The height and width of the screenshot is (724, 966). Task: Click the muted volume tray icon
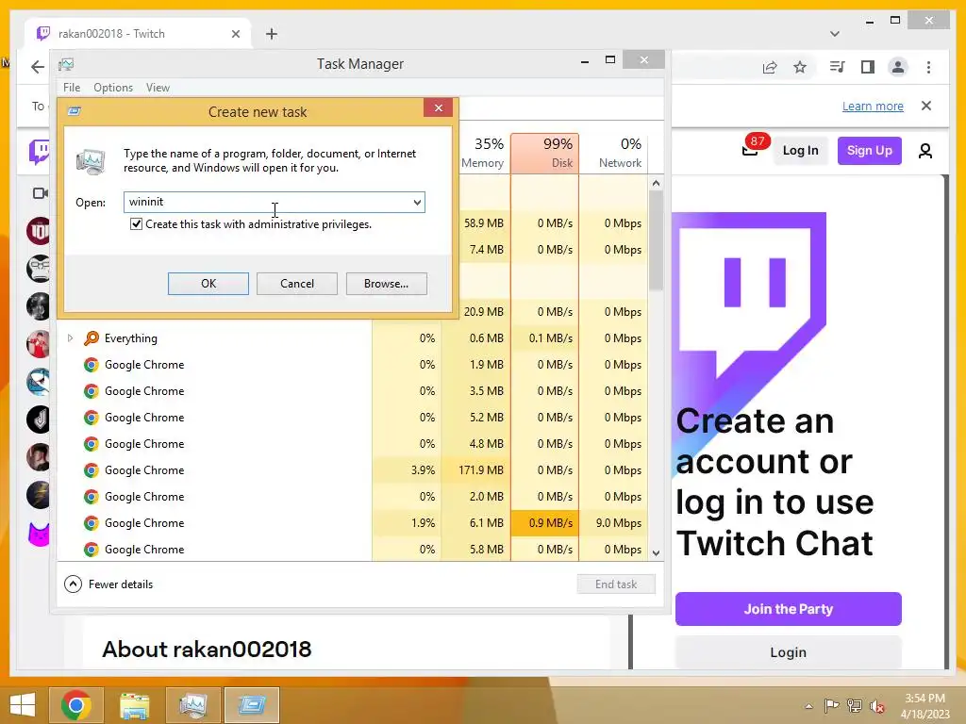coord(877,706)
